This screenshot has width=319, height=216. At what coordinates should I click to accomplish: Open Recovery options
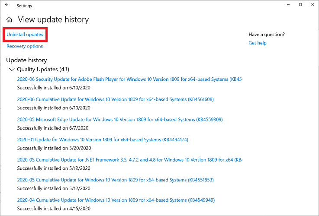(25, 46)
